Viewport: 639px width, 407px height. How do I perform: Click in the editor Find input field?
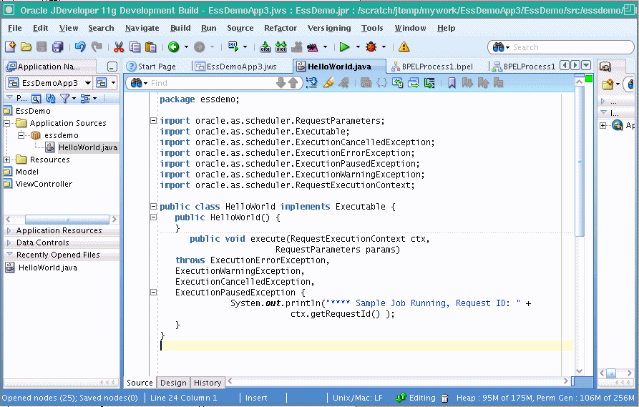coord(212,83)
